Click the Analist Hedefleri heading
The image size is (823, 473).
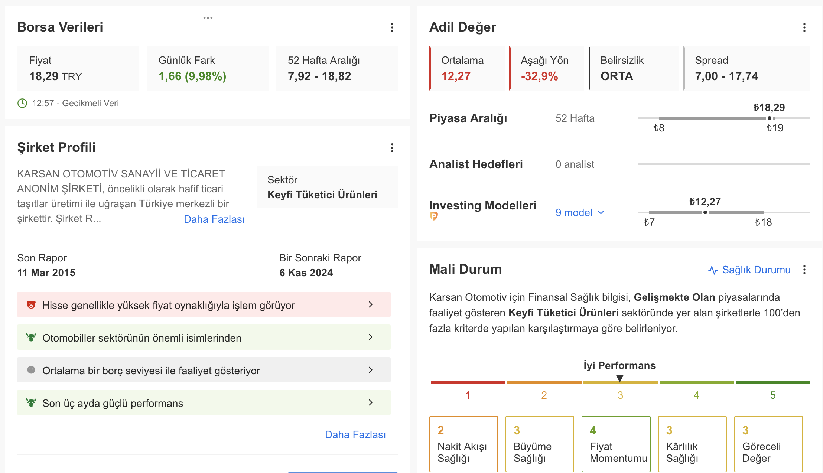coord(476,164)
